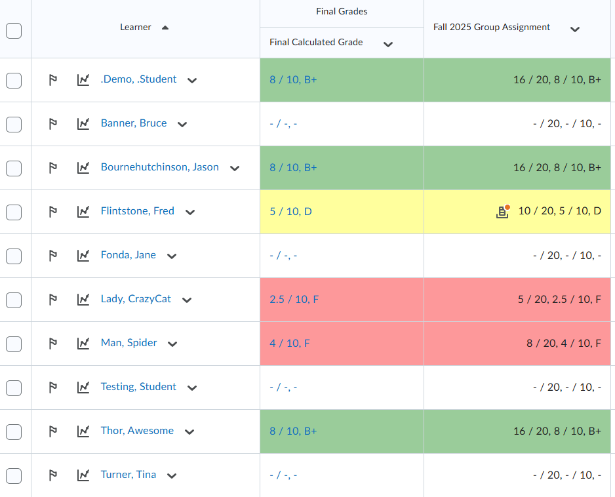Check the box for Thor, Awesome
This screenshot has width=615, height=497.
[x=14, y=432]
